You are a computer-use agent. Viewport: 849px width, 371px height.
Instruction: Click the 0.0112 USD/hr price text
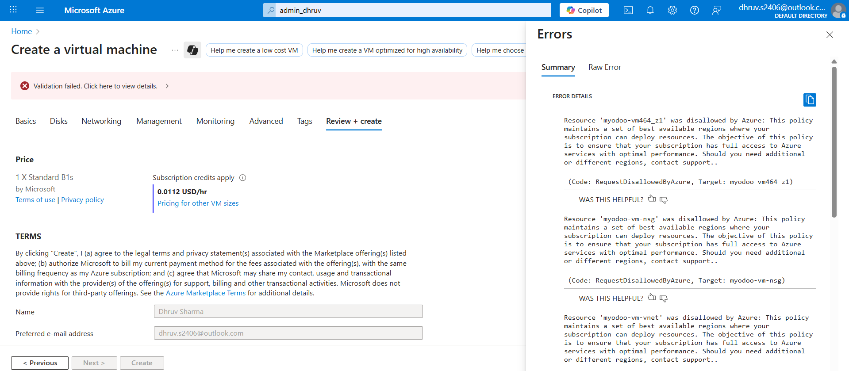[x=182, y=191]
